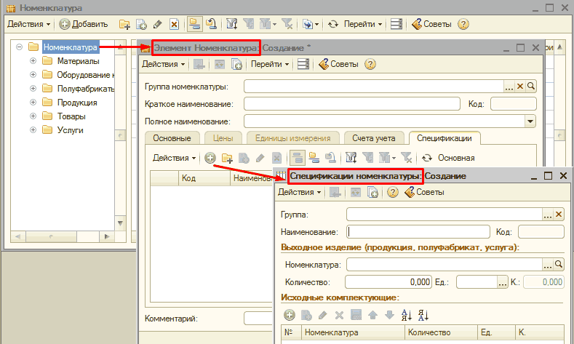574x344 pixels.
Task: Select the Спецификации tab
Action: (445, 138)
